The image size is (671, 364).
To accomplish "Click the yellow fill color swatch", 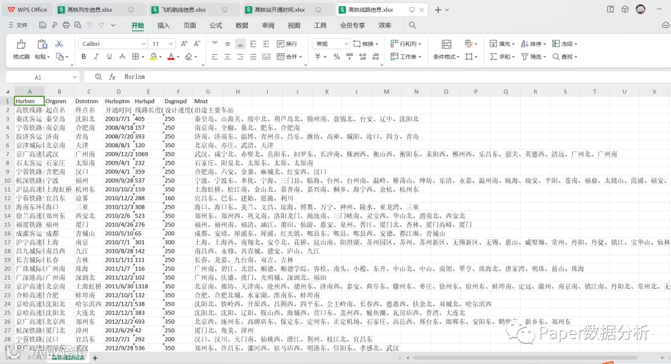I will [153, 57].
